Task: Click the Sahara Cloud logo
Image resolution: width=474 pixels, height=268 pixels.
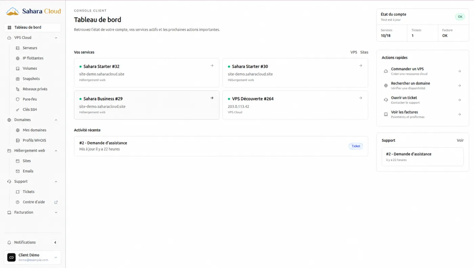Action: [x=33, y=11]
